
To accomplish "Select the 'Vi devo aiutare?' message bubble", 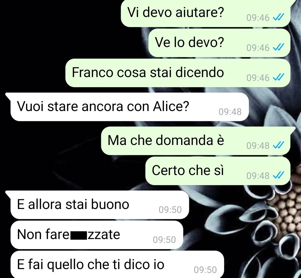I will coord(205,13).
